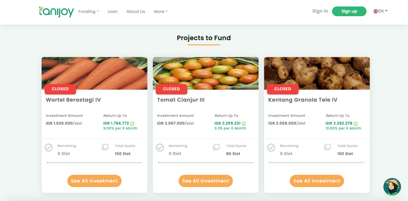Click info icon beside IDR 2.292.378

[355, 123]
